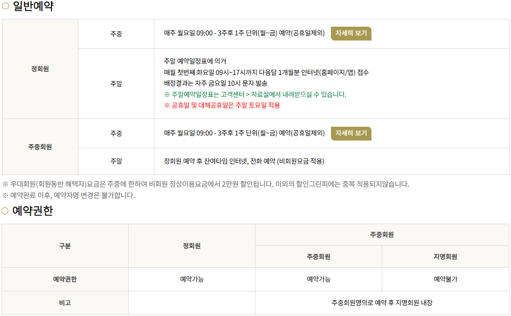Click 자세히 보기 button in 정회원 주중 row

click(x=351, y=33)
